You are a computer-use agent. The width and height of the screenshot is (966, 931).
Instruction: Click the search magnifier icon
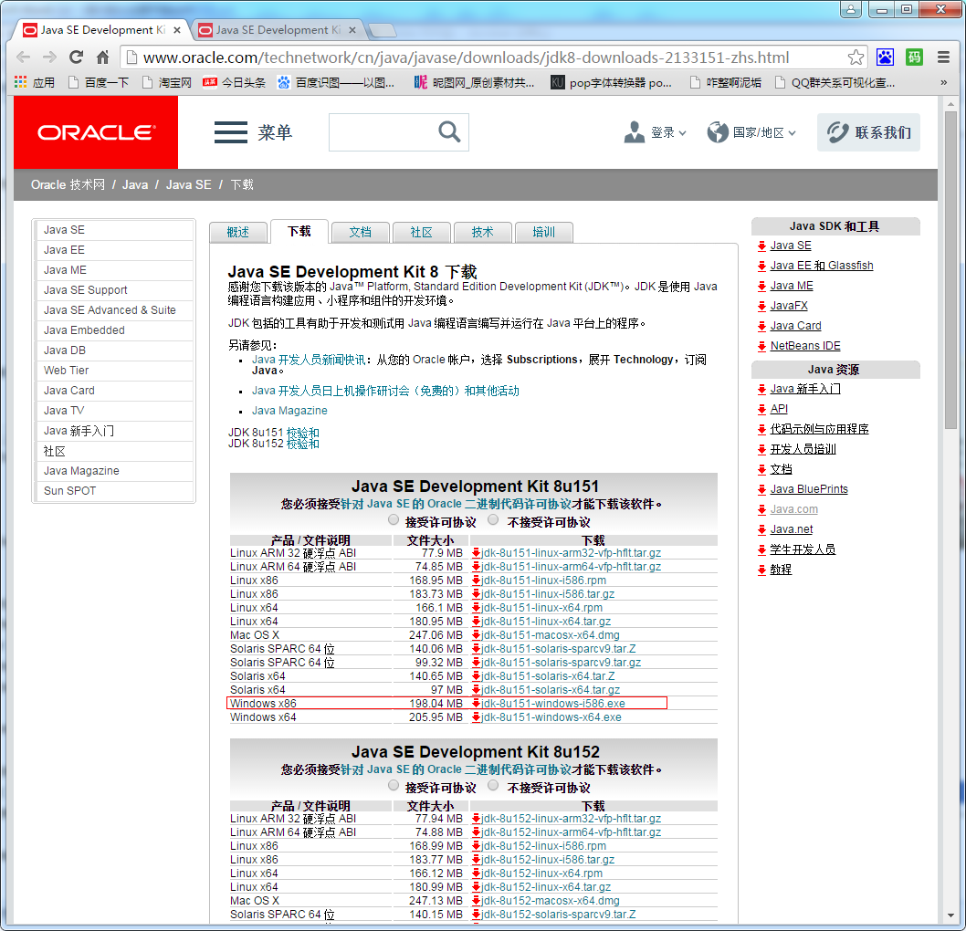(x=449, y=131)
